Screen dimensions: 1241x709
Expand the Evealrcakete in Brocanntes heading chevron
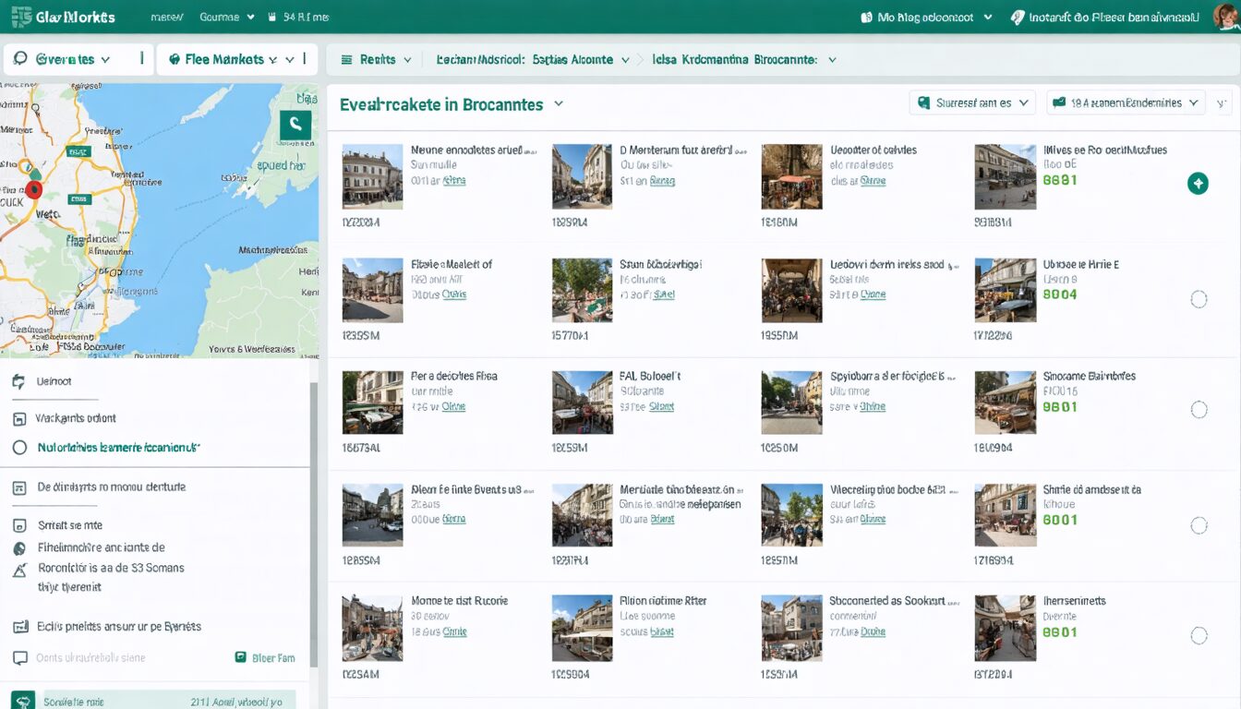click(x=559, y=104)
